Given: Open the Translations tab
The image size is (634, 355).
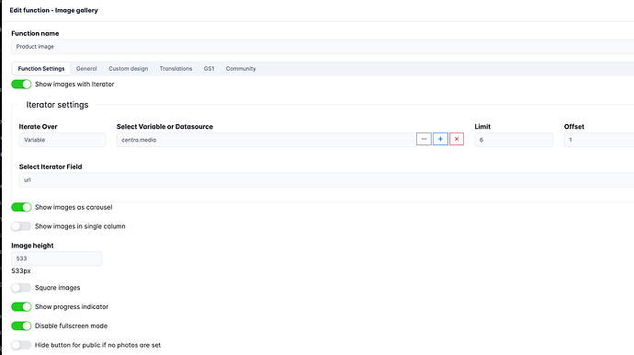Looking at the screenshot, I should click(175, 69).
